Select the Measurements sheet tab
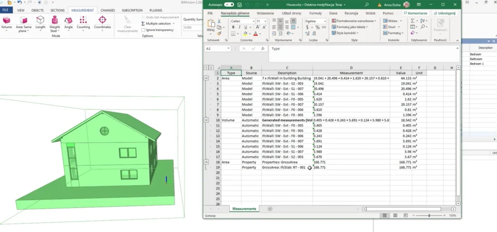Image resolution: width=497 pixels, height=232 pixels. coord(244,209)
